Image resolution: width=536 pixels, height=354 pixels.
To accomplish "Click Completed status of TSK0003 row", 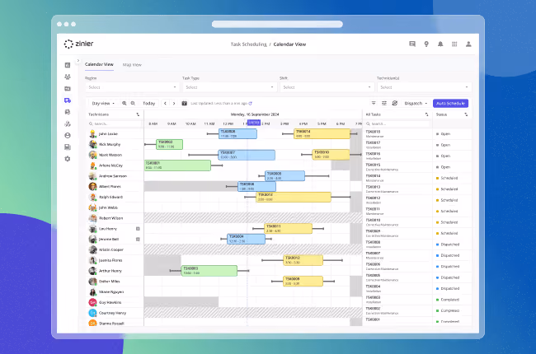I will pos(449,300).
